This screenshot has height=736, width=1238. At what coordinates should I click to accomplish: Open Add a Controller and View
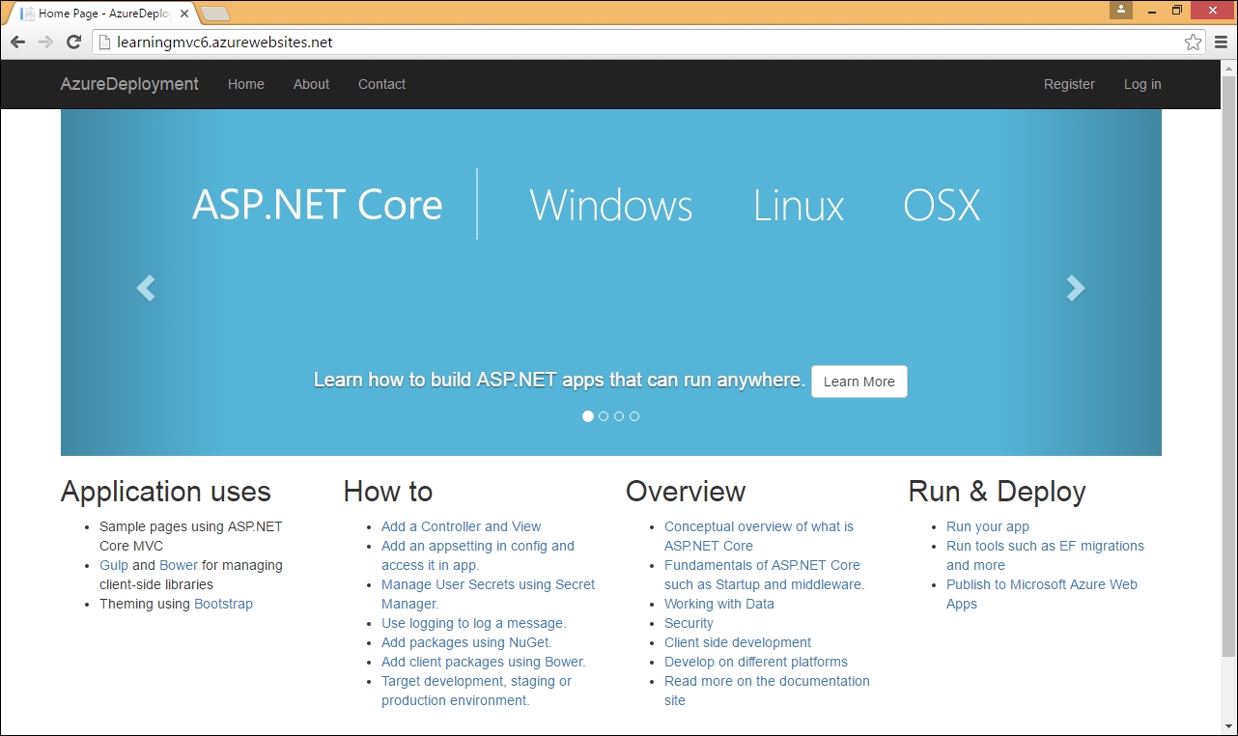point(461,526)
